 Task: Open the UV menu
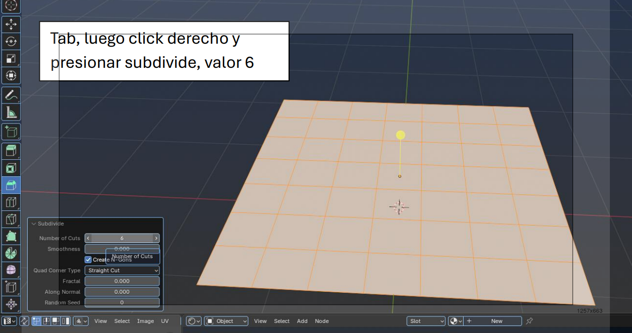click(x=165, y=321)
